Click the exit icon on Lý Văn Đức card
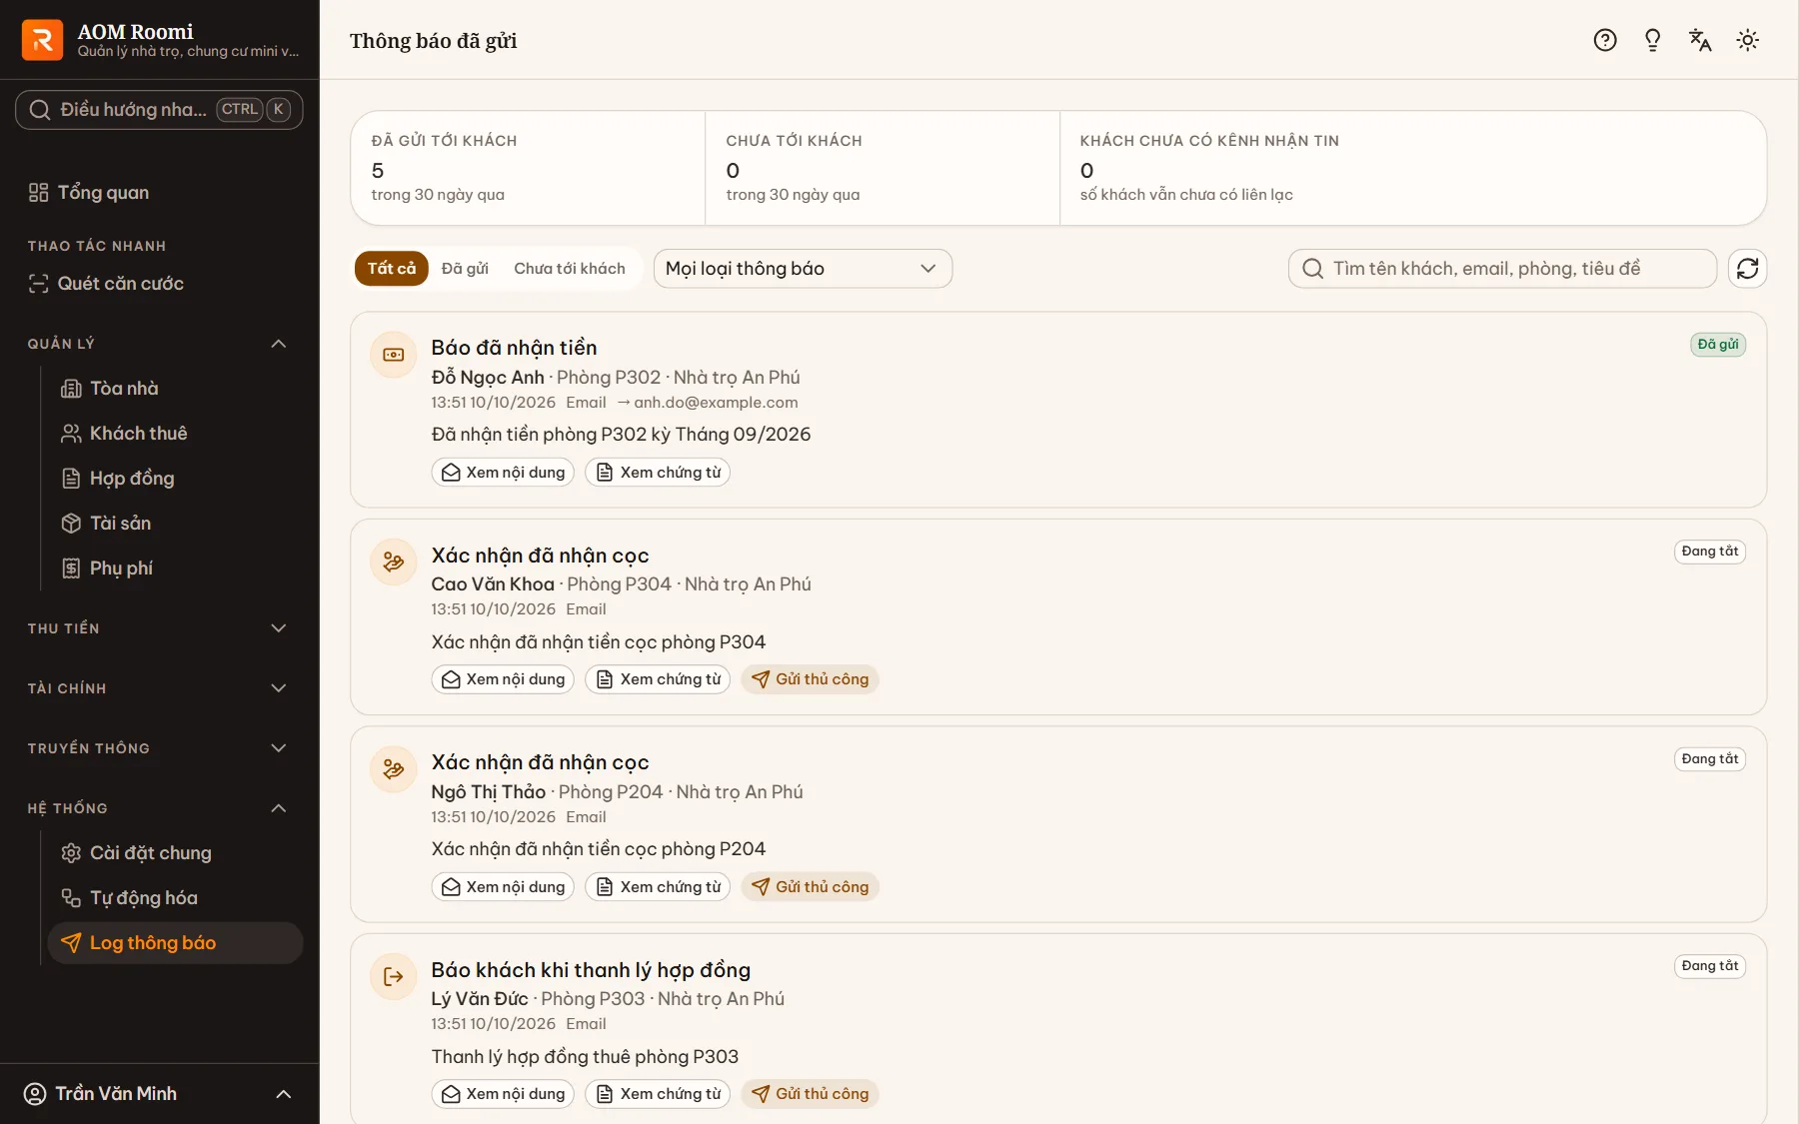 click(394, 976)
